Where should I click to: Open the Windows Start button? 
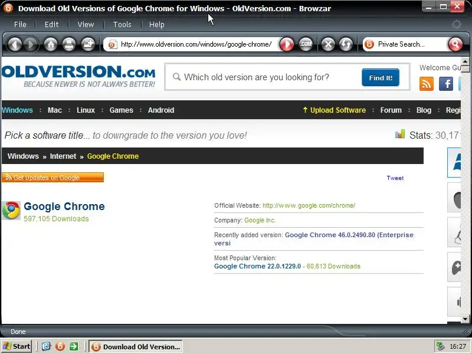[17, 346]
